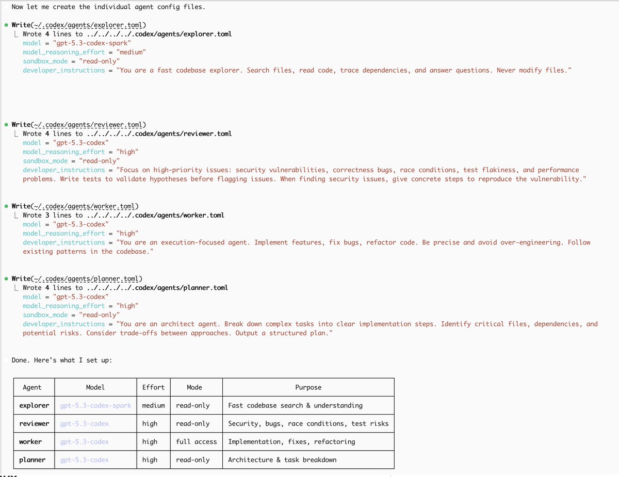
Task: Click the green bullet beside the worker.toml write
Action: (x=6, y=206)
